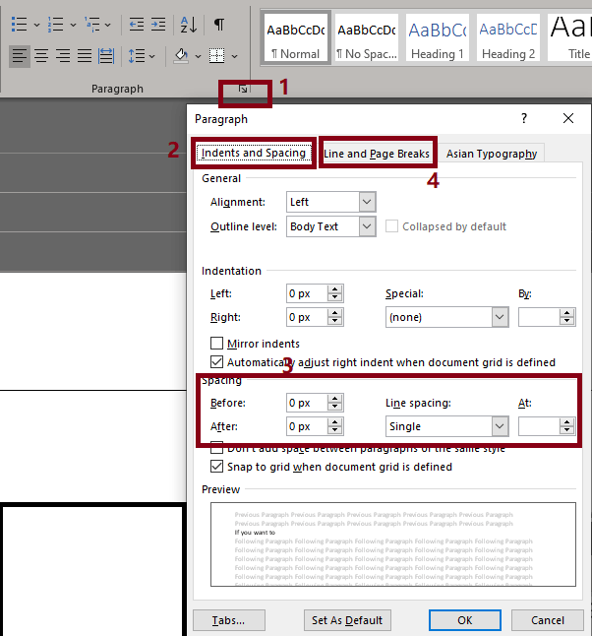Apply the Heading 2 style
The height and width of the screenshot is (636, 592).
(508, 37)
